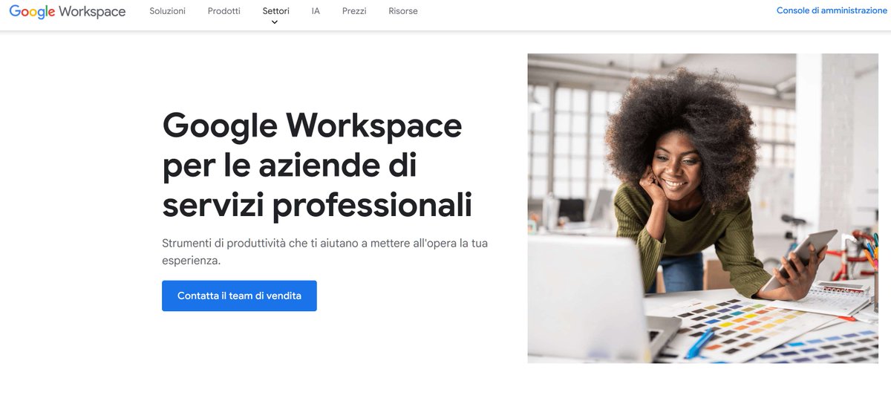The width and height of the screenshot is (891, 401).
Task: Open the Prodotti menu
Action: (x=224, y=11)
